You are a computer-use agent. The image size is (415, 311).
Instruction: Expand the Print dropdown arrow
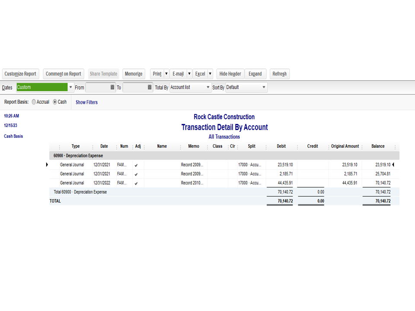(x=166, y=74)
